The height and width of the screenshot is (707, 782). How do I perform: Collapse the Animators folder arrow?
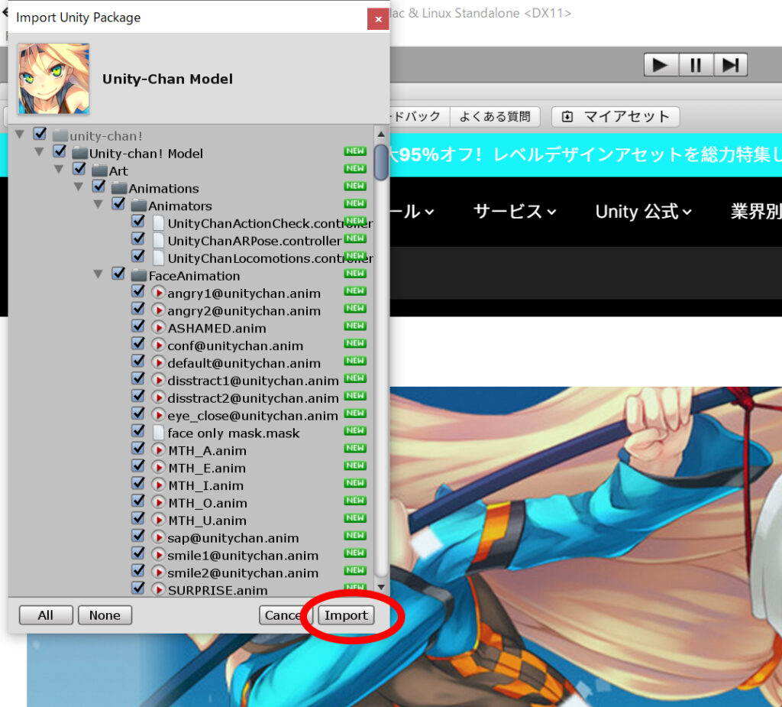coord(99,204)
